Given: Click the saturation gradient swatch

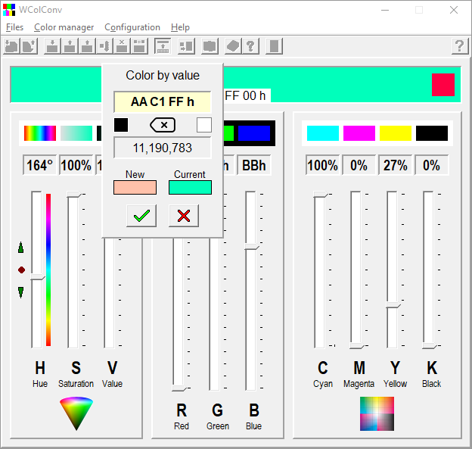Looking at the screenshot, I should [76, 133].
